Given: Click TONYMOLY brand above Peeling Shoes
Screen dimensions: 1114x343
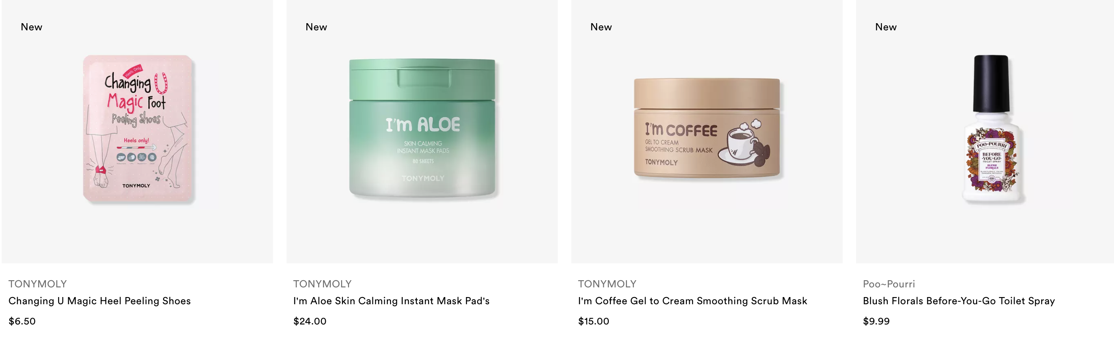Looking at the screenshot, I should click(x=37, y=284).
